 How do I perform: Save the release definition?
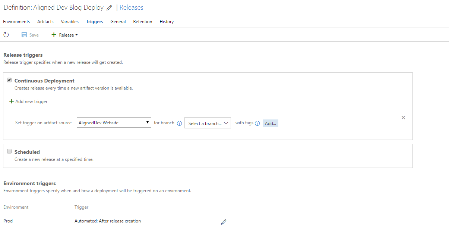click(29, 35)
